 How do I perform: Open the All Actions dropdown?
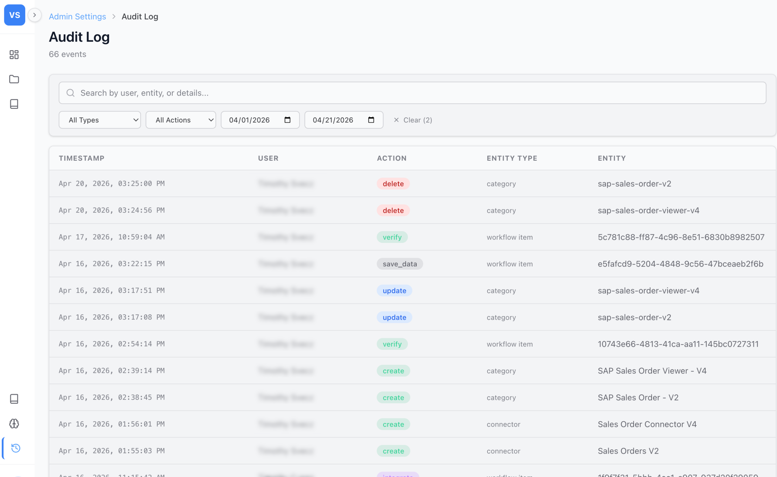181,120
